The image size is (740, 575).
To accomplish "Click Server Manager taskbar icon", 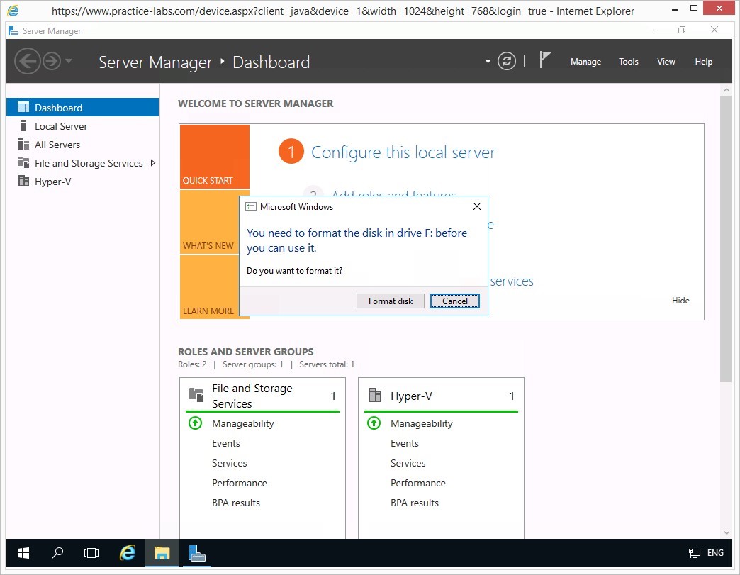I will pyautogui.click(x=196, y=553).
